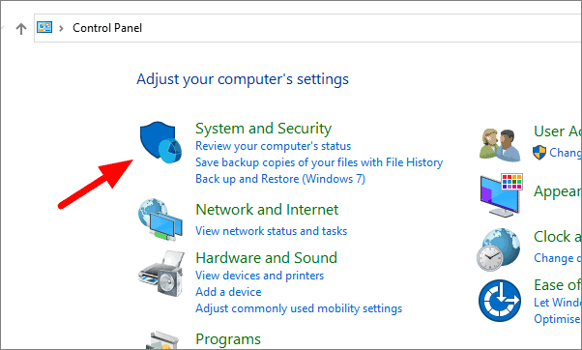582x350 pixels.
Task: Open the Hardware and Sound printer icon
Action: 161,274
